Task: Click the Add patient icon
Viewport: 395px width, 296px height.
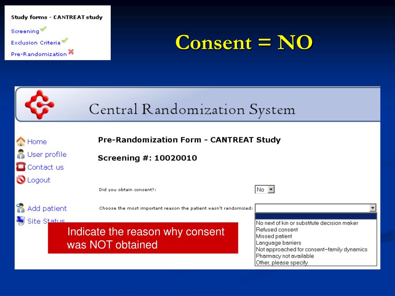Action: click(20, 208)
